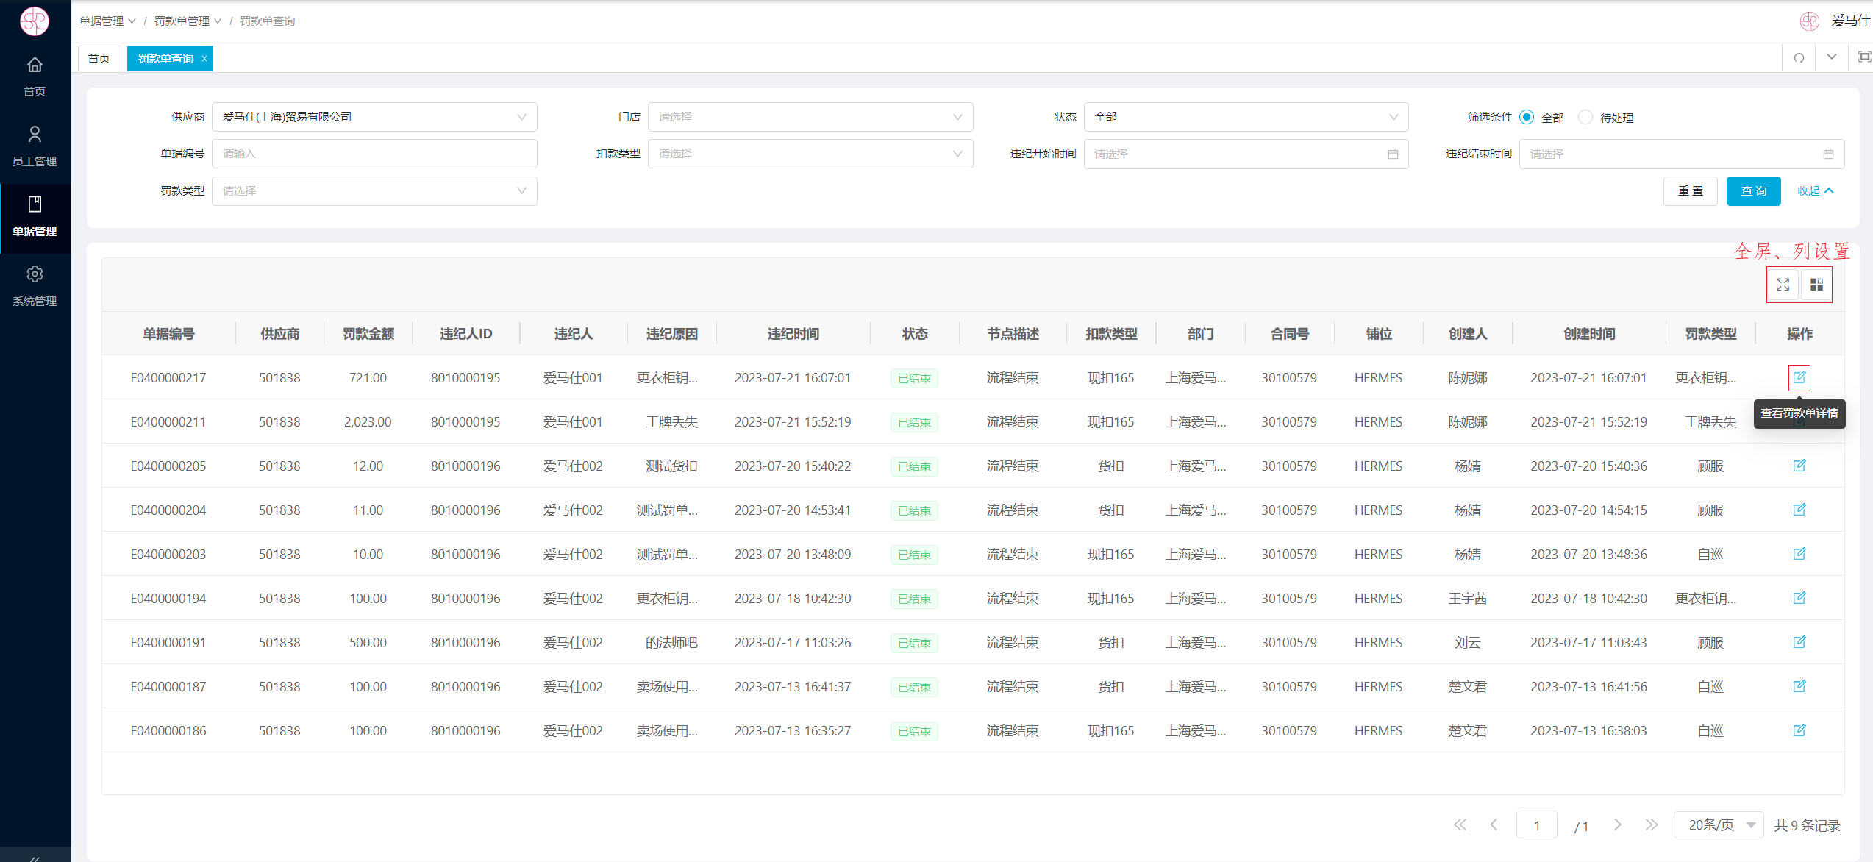
Task: Click the refresh icon in tab bar
Action: [1799, 57]
